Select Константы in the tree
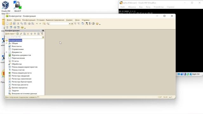This screenshot has width=203, height=114. point(16,46)
